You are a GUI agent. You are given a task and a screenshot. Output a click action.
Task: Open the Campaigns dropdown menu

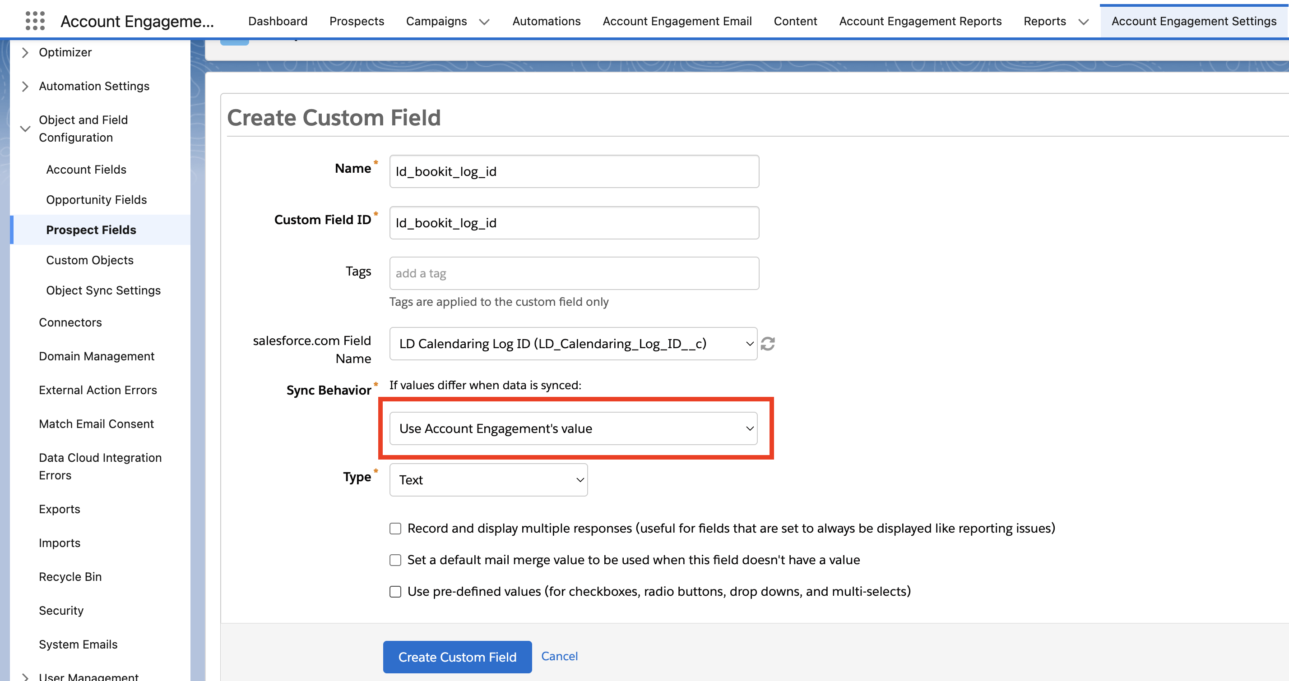(483, 22)
